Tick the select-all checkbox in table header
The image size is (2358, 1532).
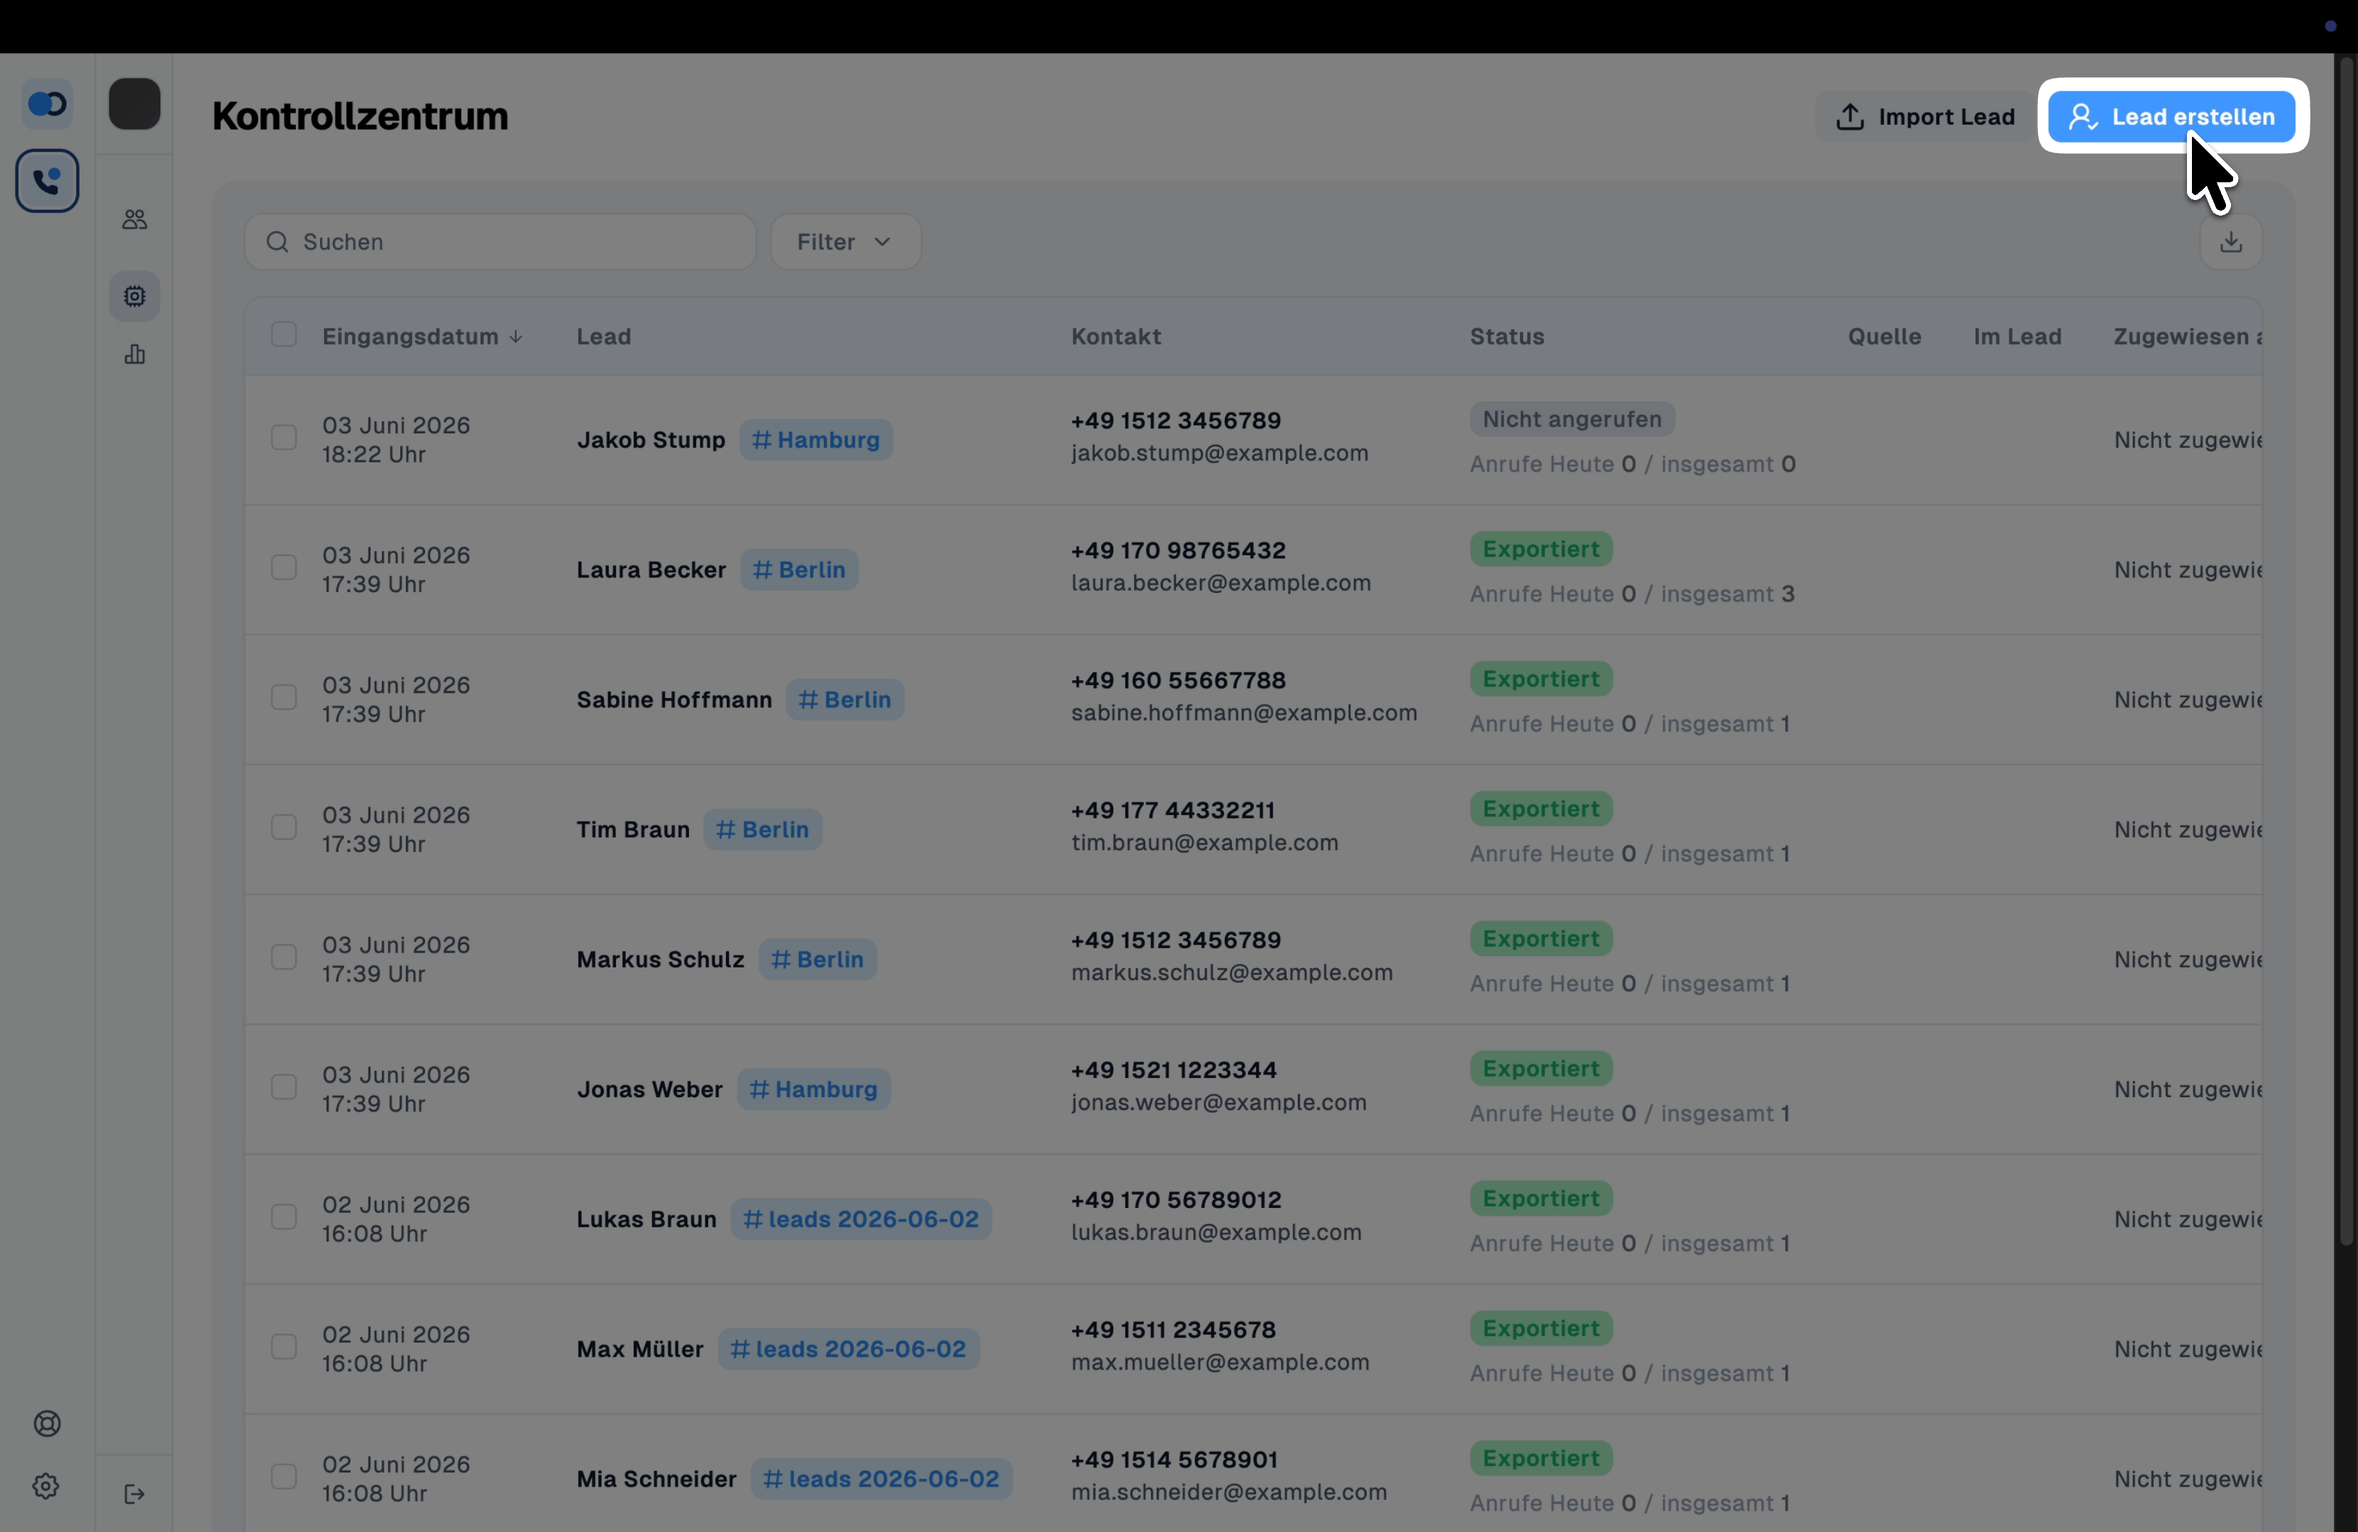click(x=283, y=335)
